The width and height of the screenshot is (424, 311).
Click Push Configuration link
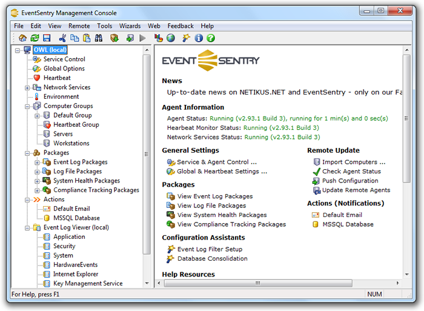[350, 181]
